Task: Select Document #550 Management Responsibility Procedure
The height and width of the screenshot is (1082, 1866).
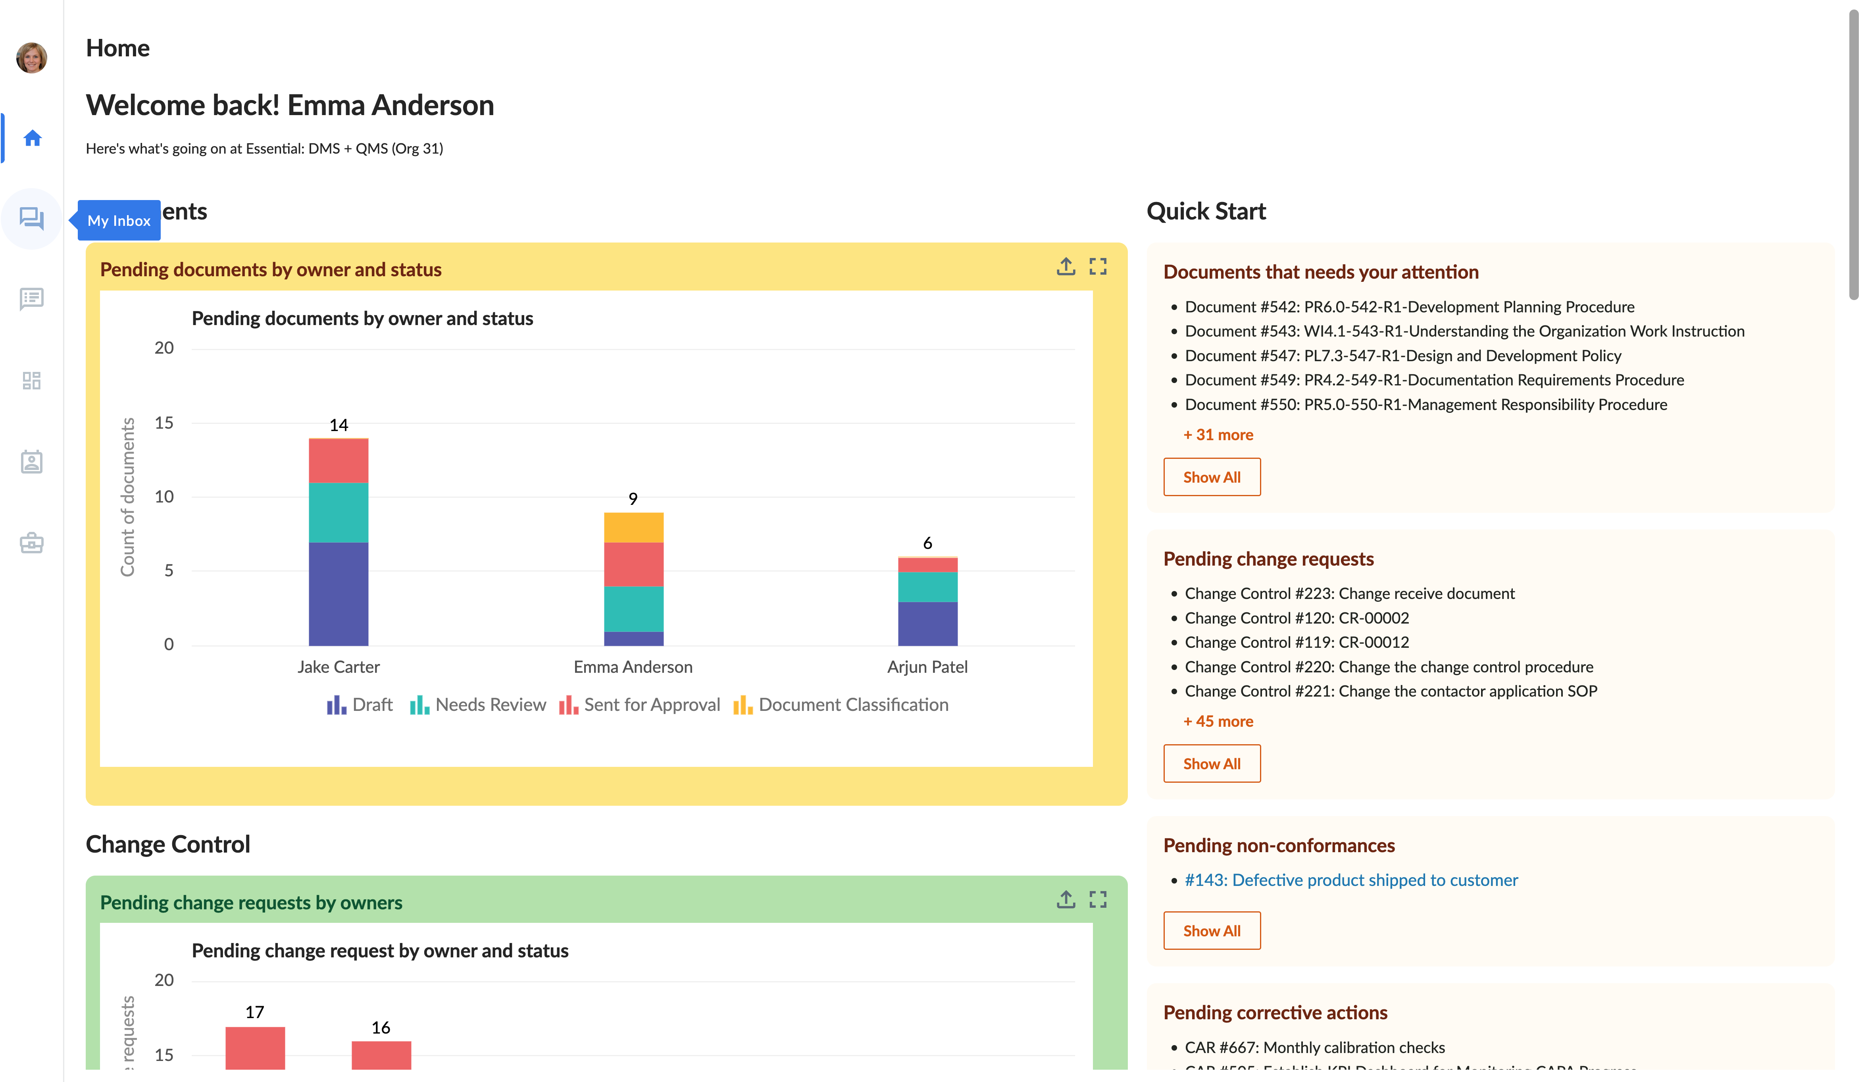Action: 1425,404
